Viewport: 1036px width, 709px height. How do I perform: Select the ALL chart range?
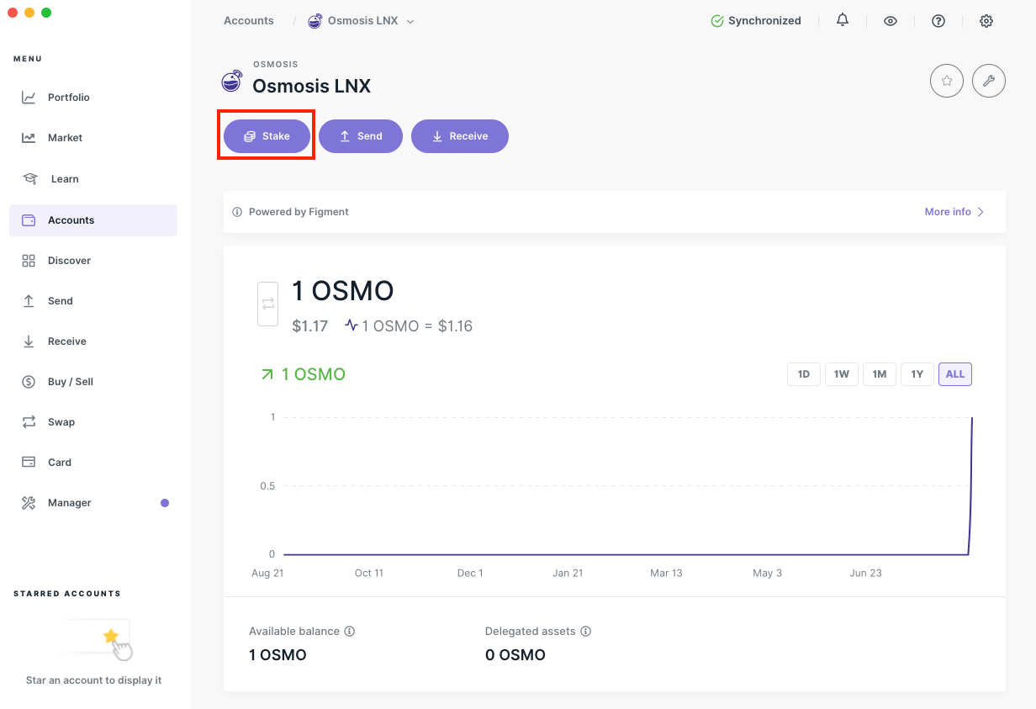click(955, 374)
